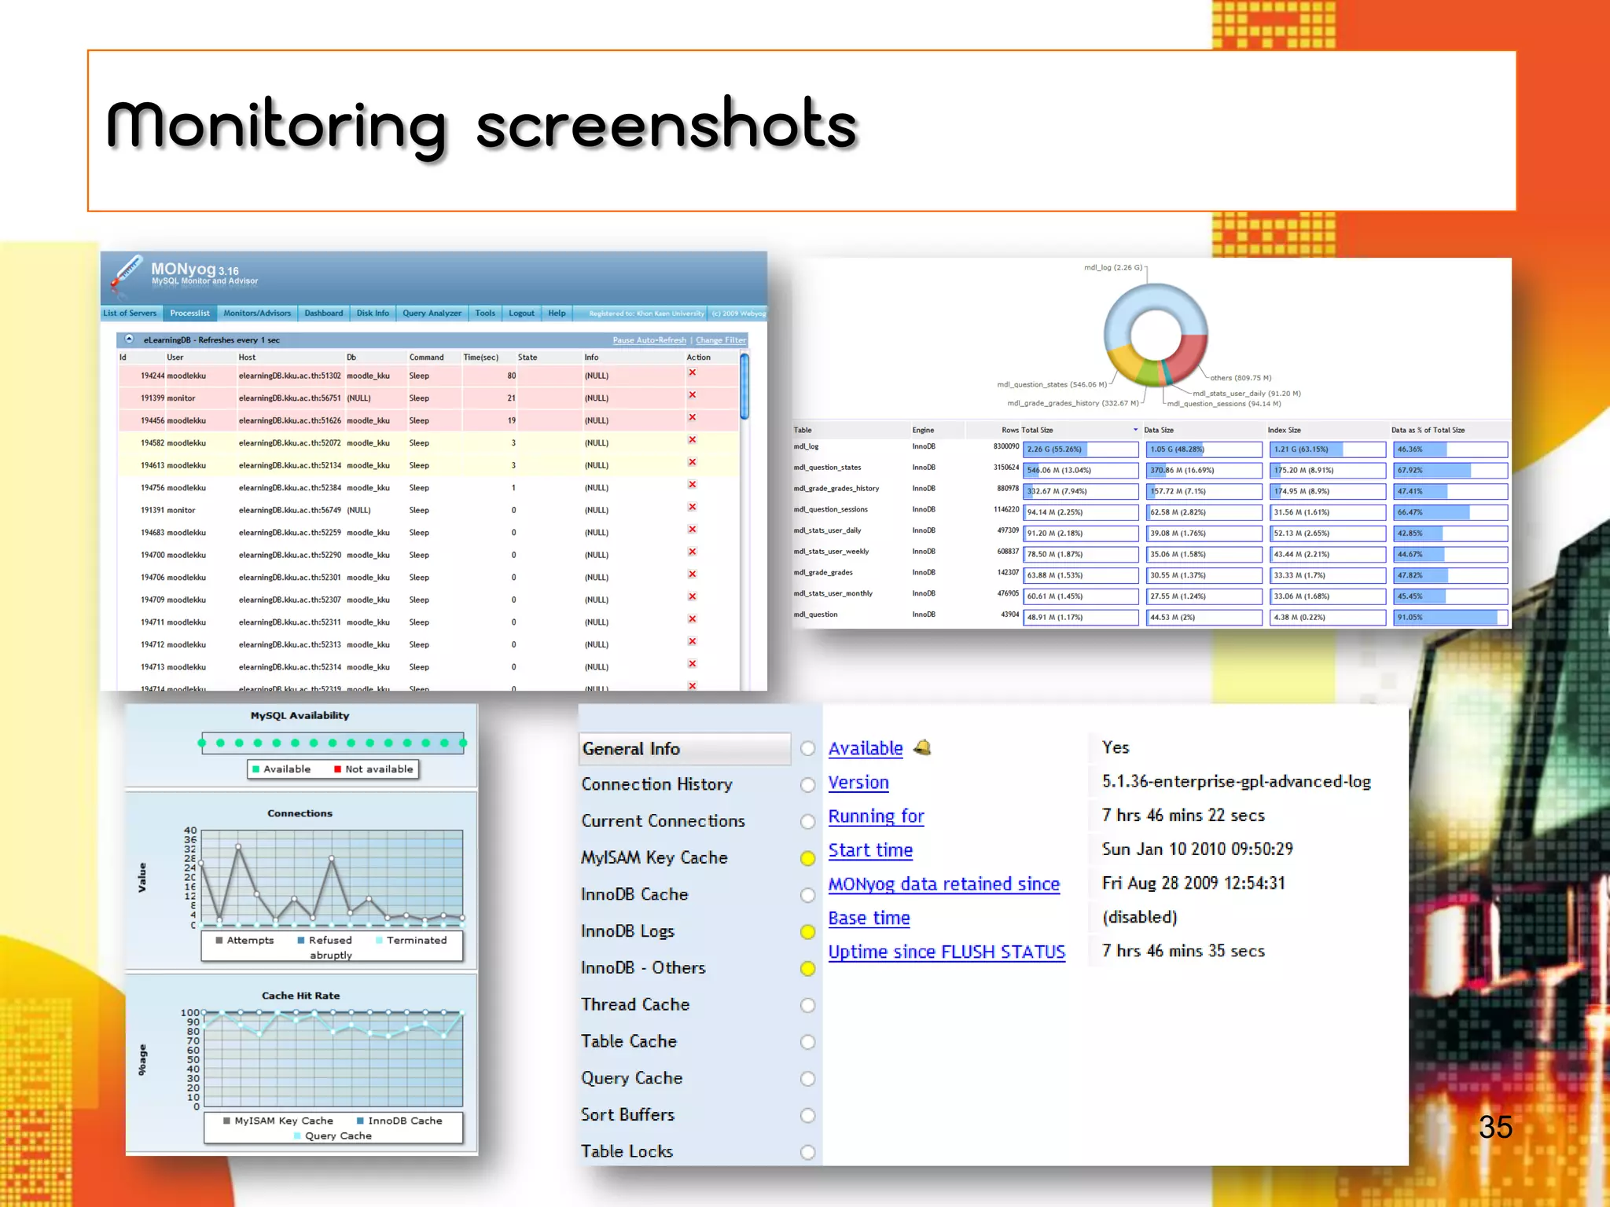This screenshot has height=1207, width=1610.
Task: Kill process 191391 with its red X
Action: [x=692, y=508]
